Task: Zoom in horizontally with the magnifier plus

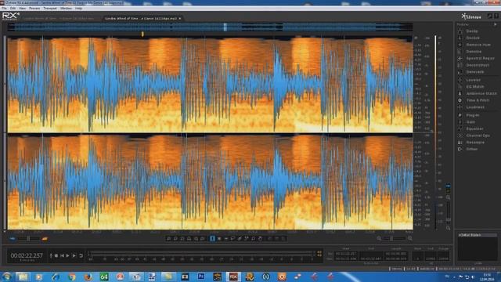Action: point(410,238)
